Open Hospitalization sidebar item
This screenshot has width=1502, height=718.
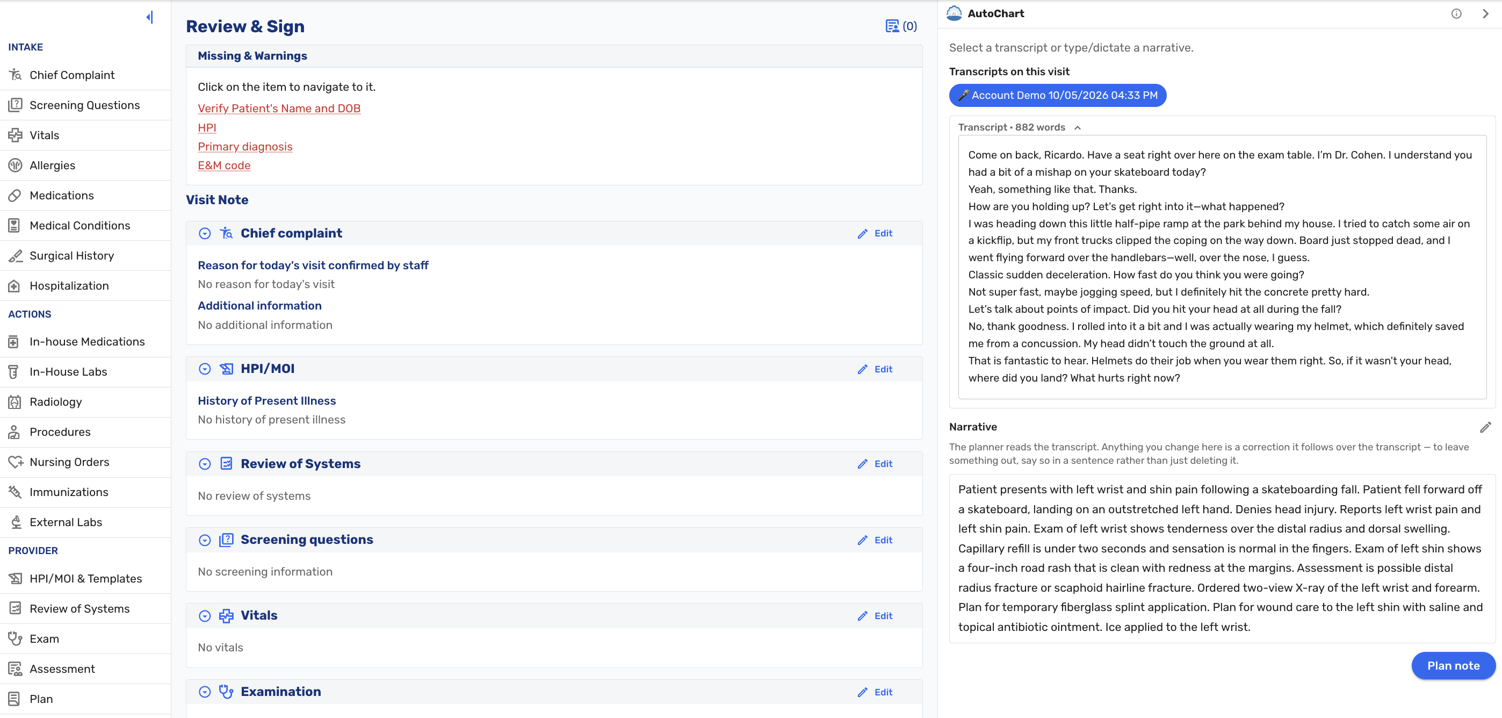click(x=85, y=286)
